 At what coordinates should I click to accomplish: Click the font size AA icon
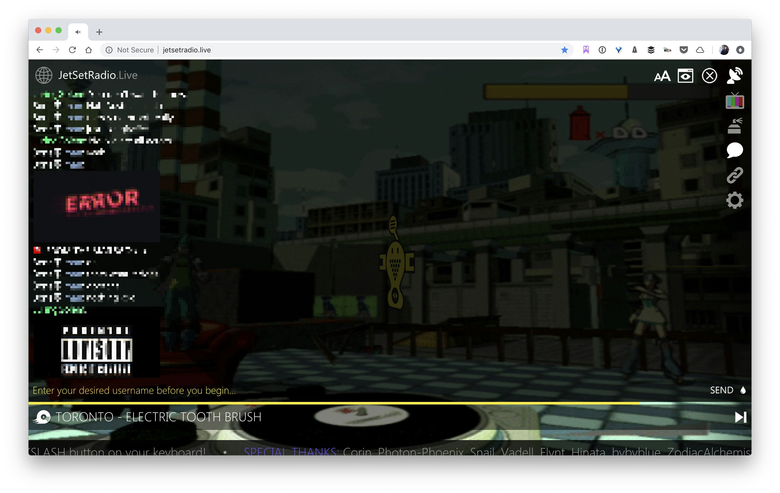tap(662, 76)
